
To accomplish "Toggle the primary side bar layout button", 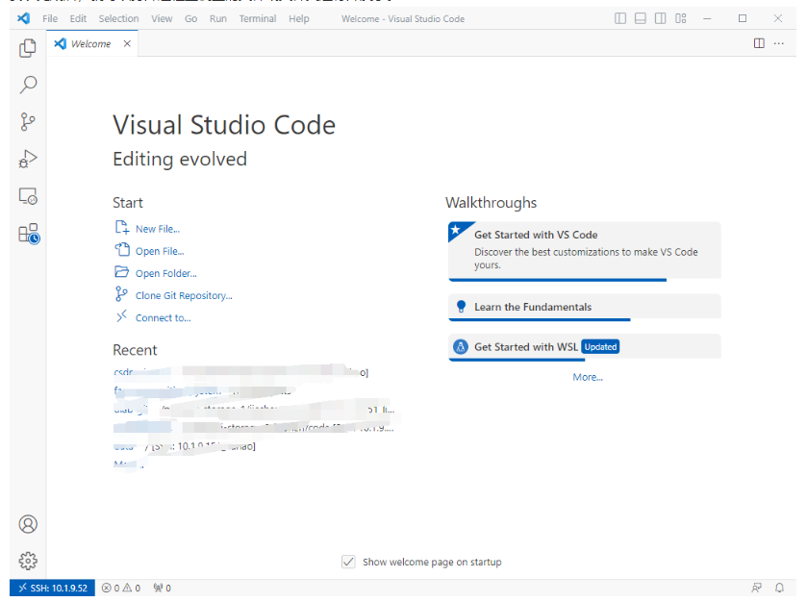I will (x=620, y=18).
